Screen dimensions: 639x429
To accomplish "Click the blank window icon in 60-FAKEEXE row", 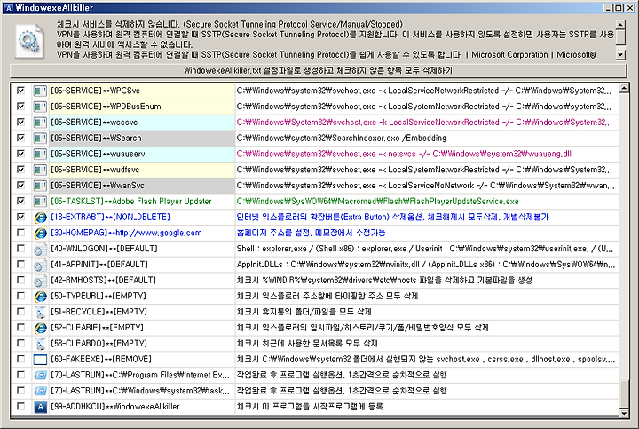I will (40, 359).
